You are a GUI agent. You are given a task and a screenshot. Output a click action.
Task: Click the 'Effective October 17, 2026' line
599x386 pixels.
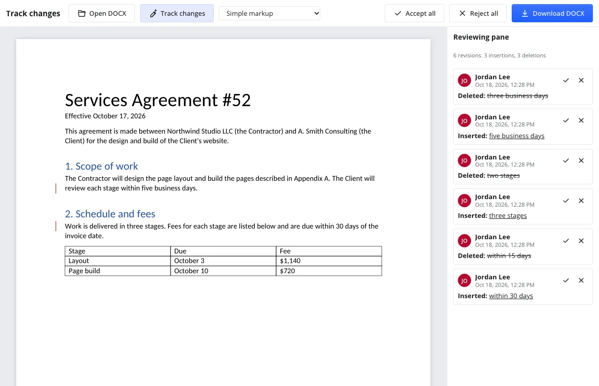point(105,116)
